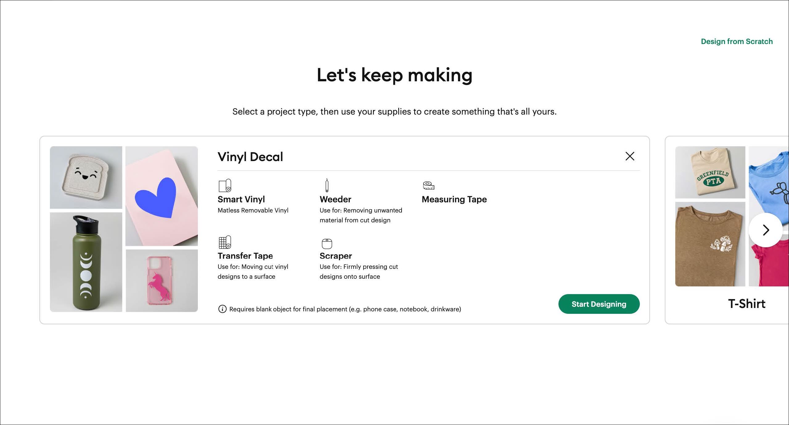Select the green water bottle thumbnail
The image size is (789, 425).
pos(86,262)
